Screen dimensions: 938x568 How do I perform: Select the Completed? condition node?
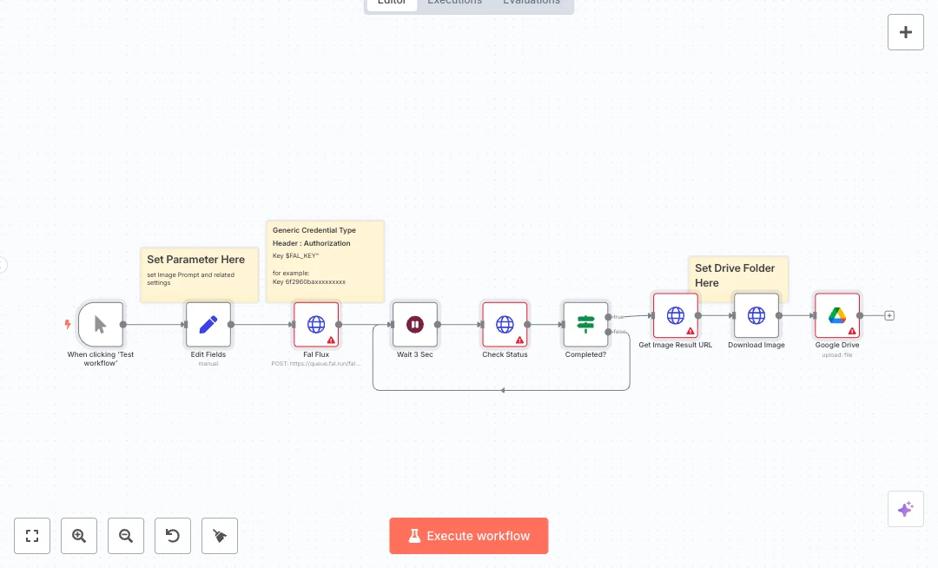click(x=585, y=325)
